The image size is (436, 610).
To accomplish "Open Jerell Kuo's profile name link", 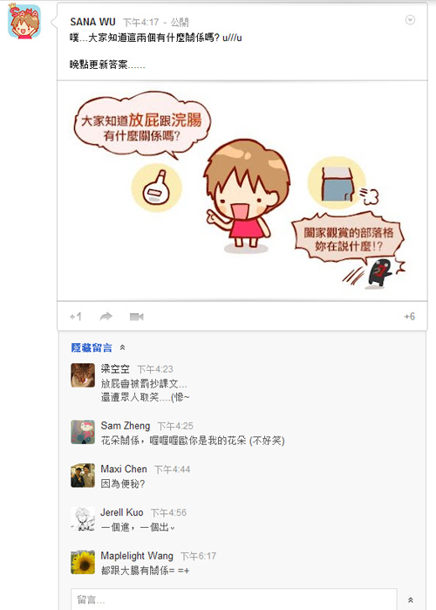I will tap(122, 512).
